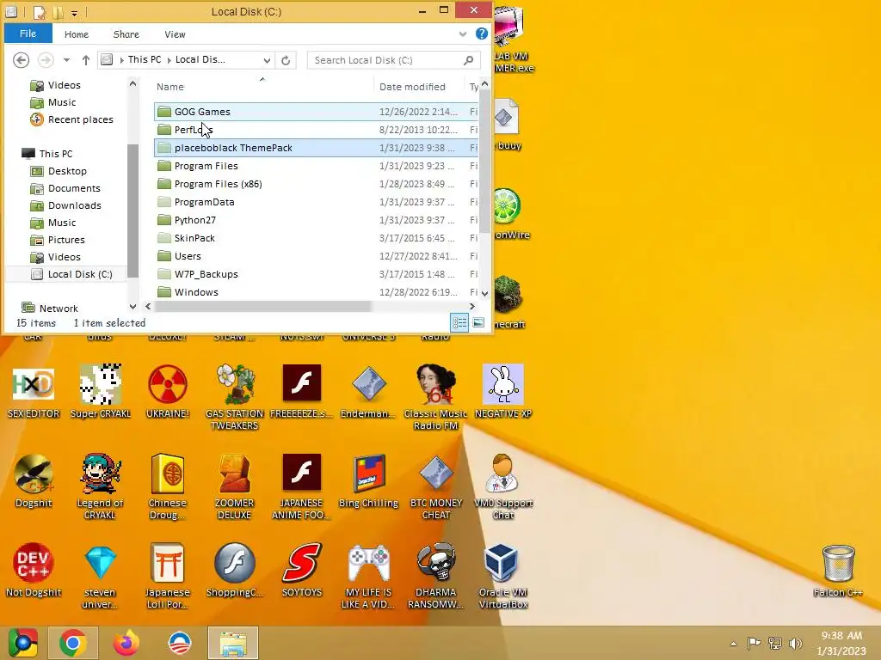Switch to details view layout button
The width and height of the screenshot is (881, 660).
pos(459,323)
